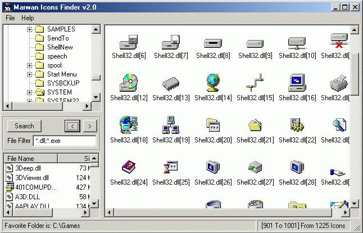The image size is (363, 233).
Task: Select A3D.DLL in the file list
Action: pos(28,197)
